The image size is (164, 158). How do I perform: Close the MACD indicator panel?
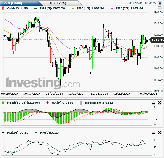(x=160, y=103)
